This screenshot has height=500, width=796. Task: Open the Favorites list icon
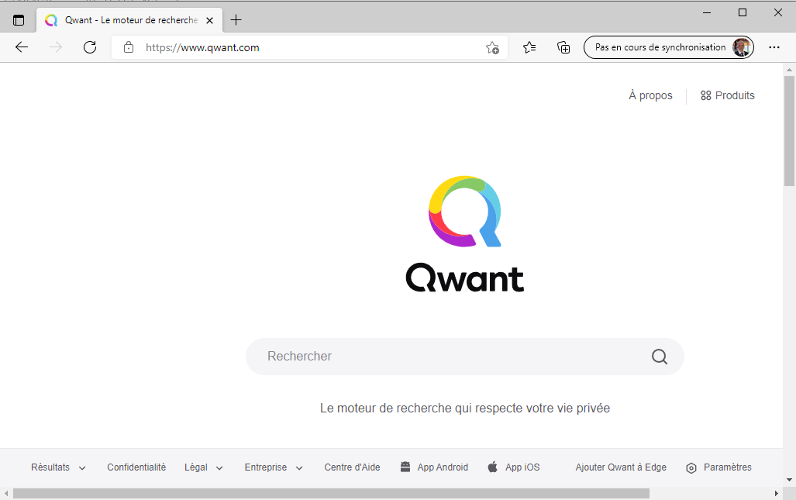point(529,47)
